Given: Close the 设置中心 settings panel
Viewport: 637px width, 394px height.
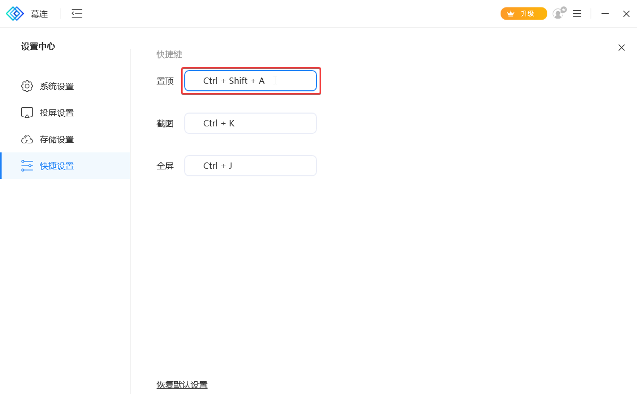Looking at the screenshot, I should (622, 48).
